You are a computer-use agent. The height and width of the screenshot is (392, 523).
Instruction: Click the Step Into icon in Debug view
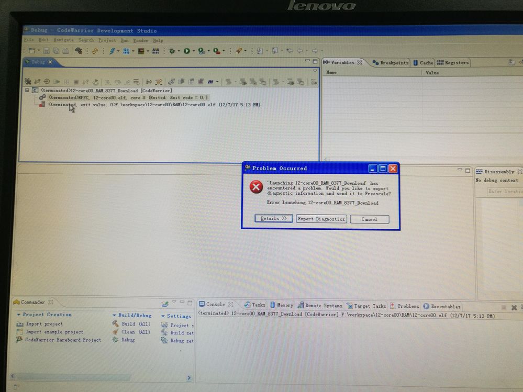pyautogui.click(x=107, y=82)
